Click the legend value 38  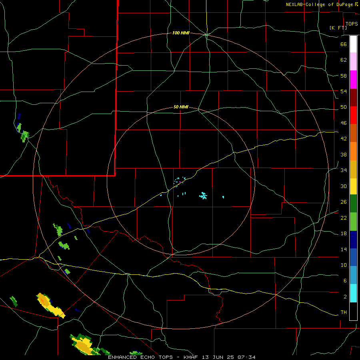tap(344, 154)
